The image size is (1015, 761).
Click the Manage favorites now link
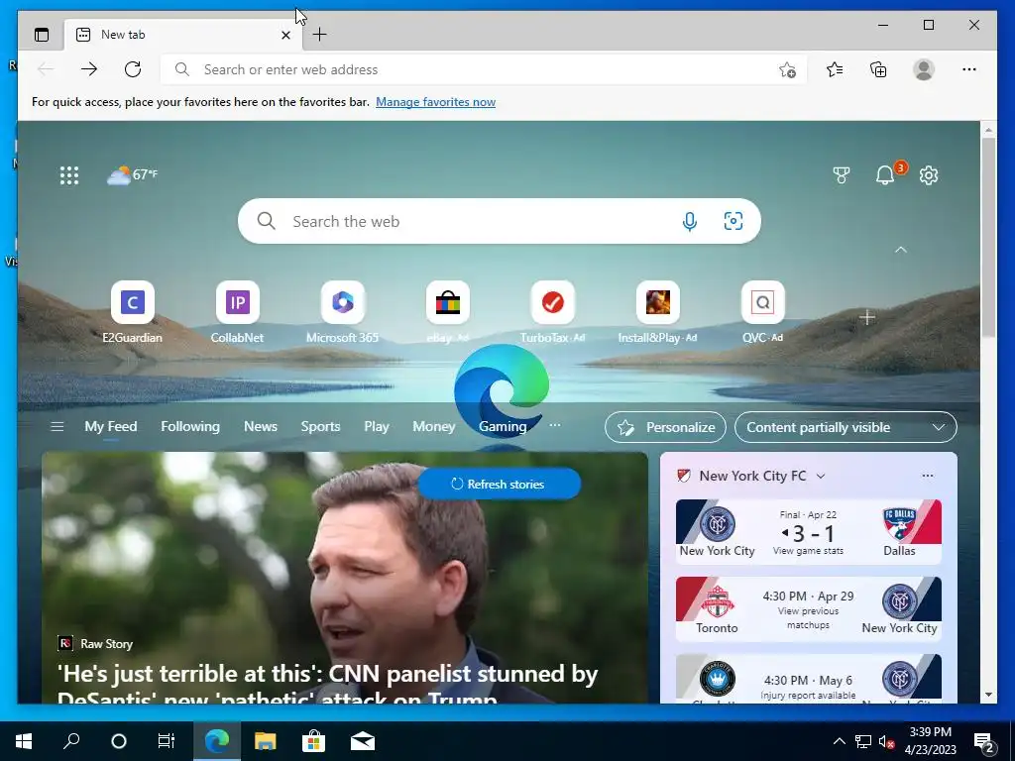pyautogui.click(x=436, y=102)
